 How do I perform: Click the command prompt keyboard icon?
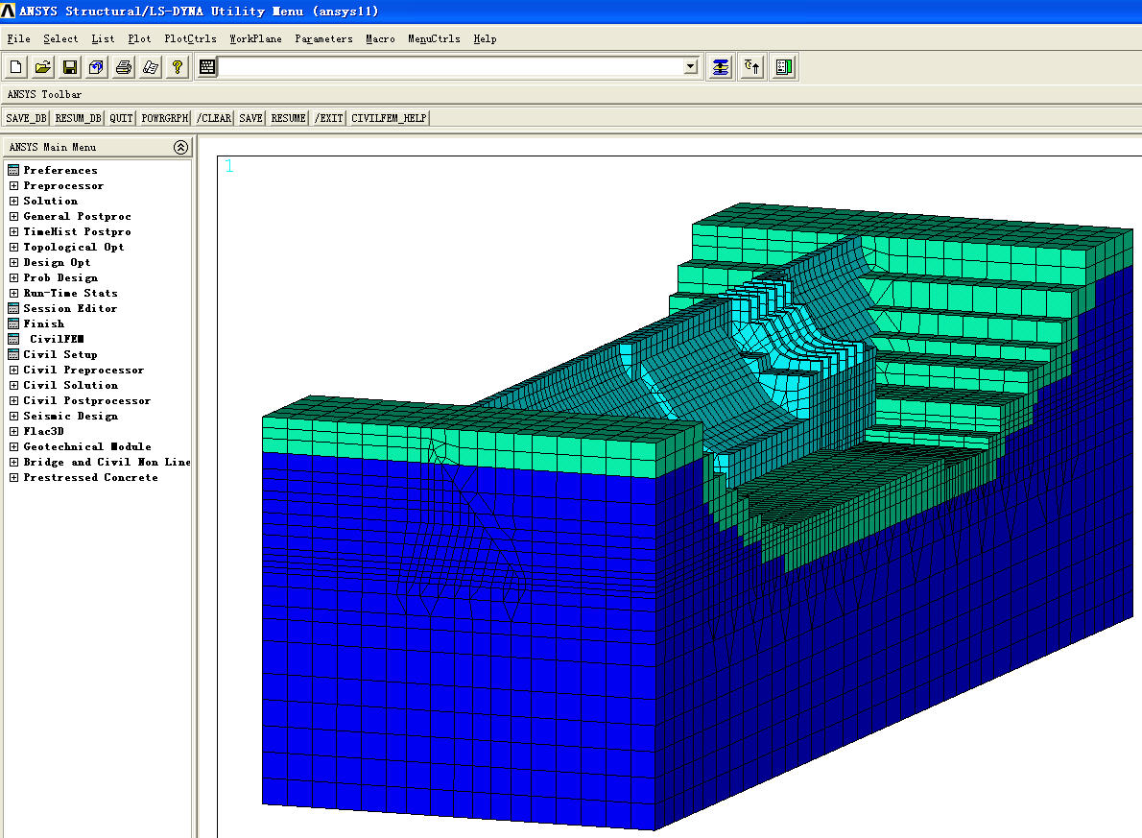(x=207, y=68)
